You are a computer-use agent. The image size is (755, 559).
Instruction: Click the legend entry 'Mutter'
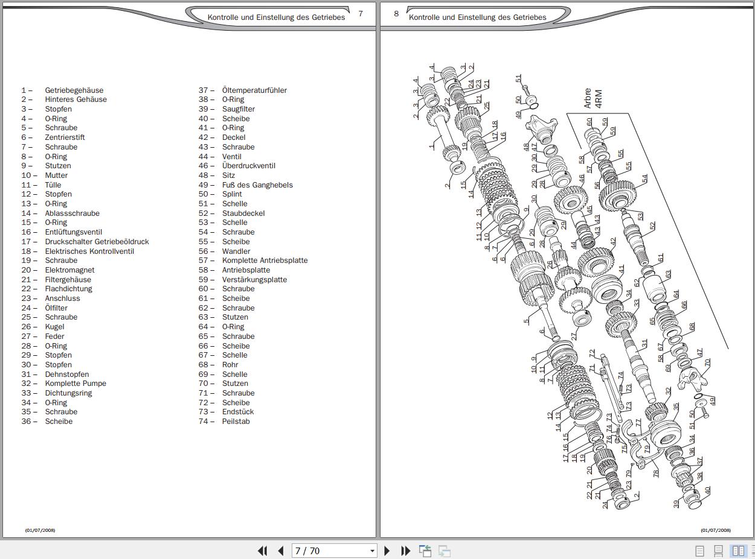56,175
